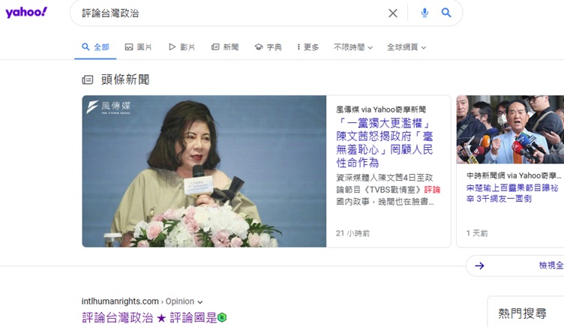Expand the arrow beside intlhumanrights.com Opinion

pos(200,301)
